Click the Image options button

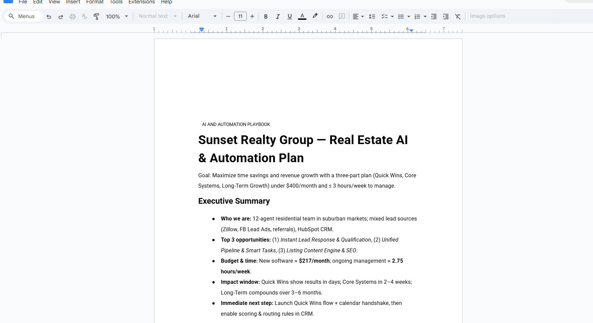coord(487,16)
